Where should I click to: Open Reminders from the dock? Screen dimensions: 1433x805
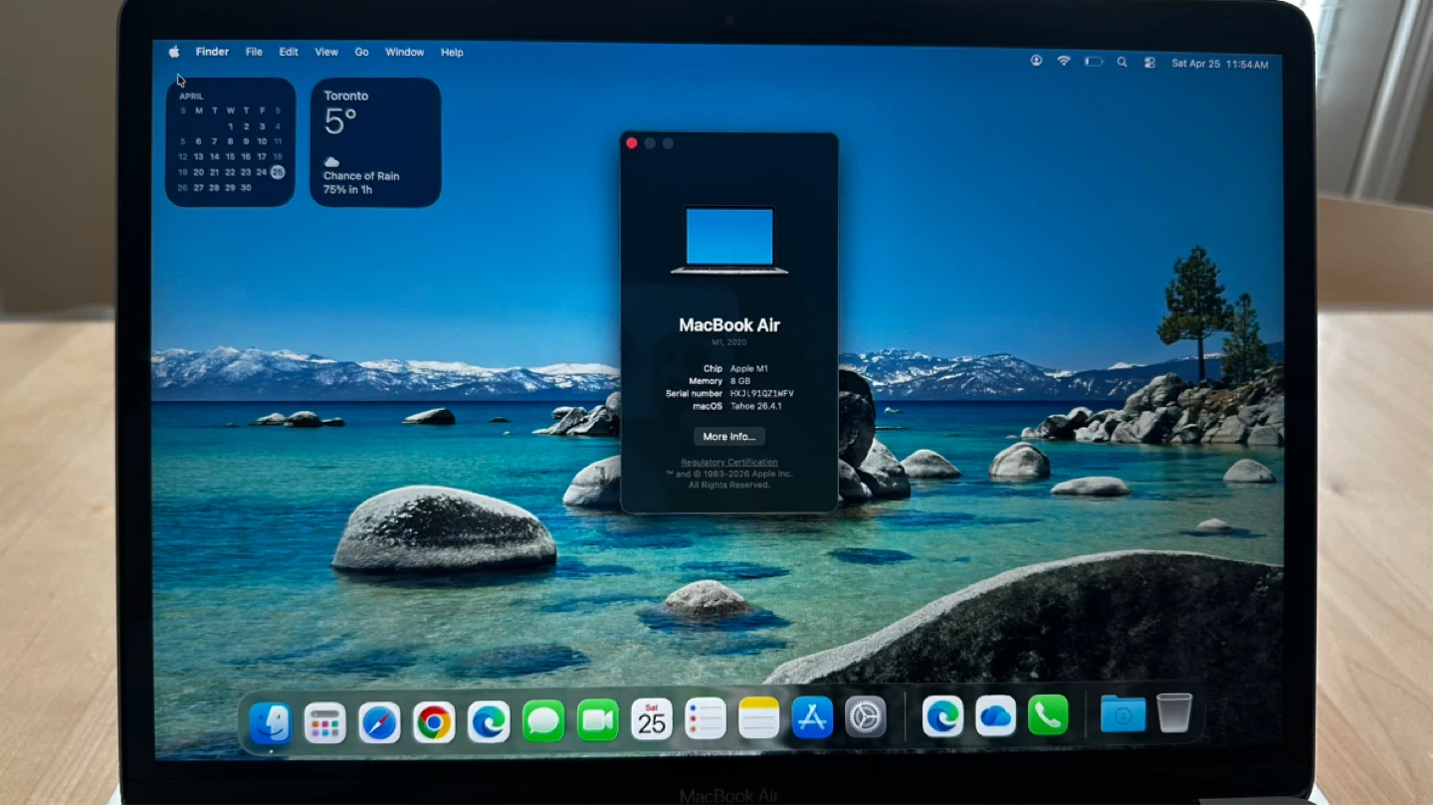(706, 718)
